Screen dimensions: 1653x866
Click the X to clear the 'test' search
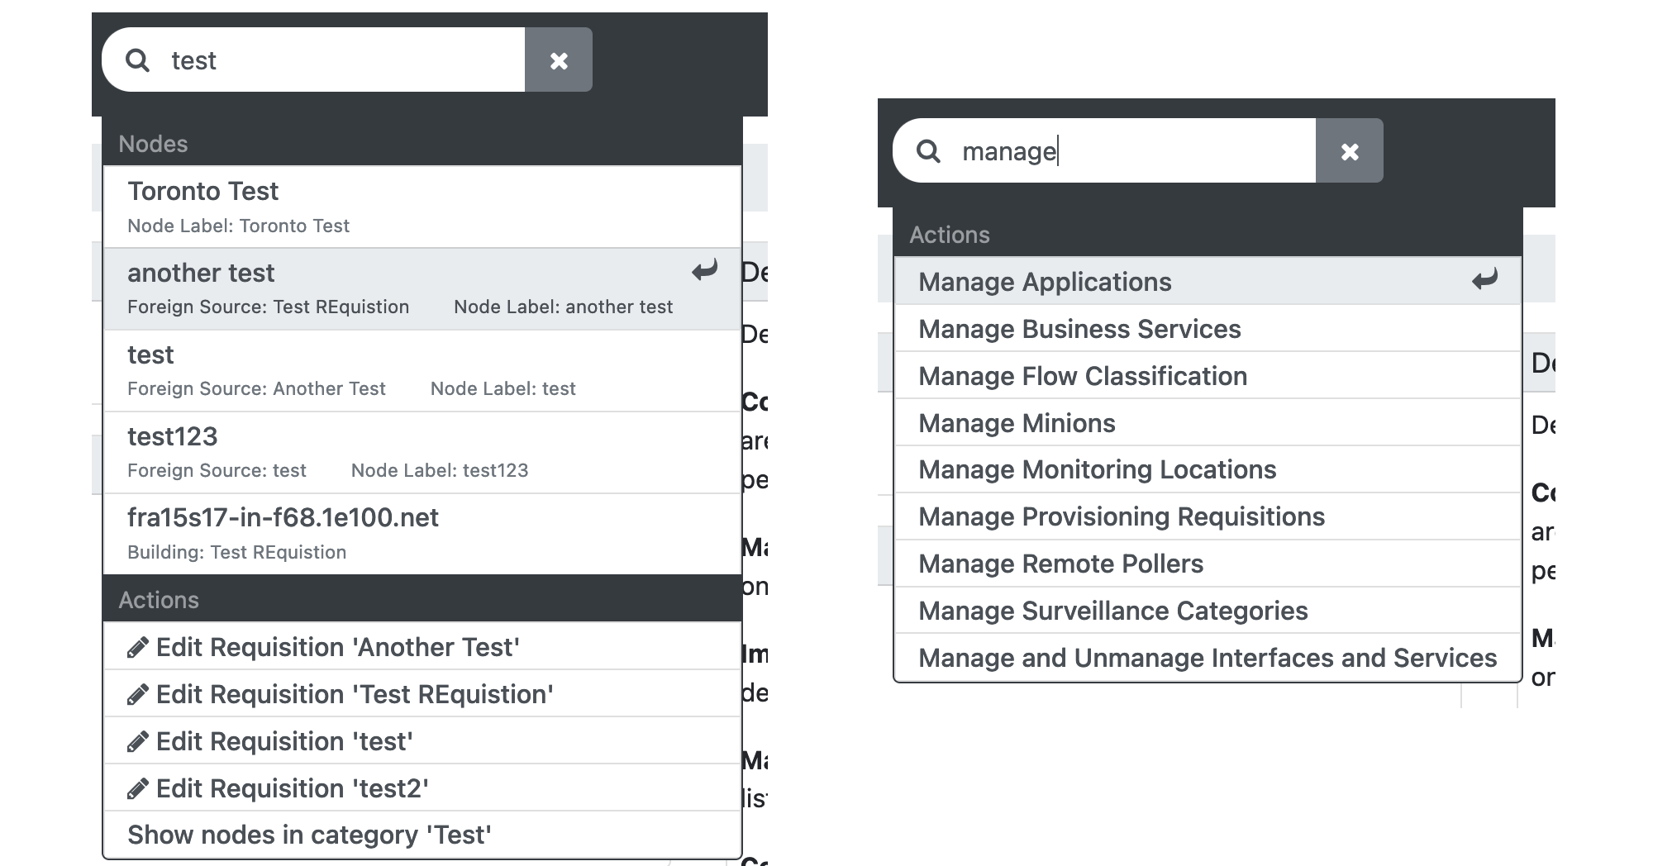[x=560, y=59]
